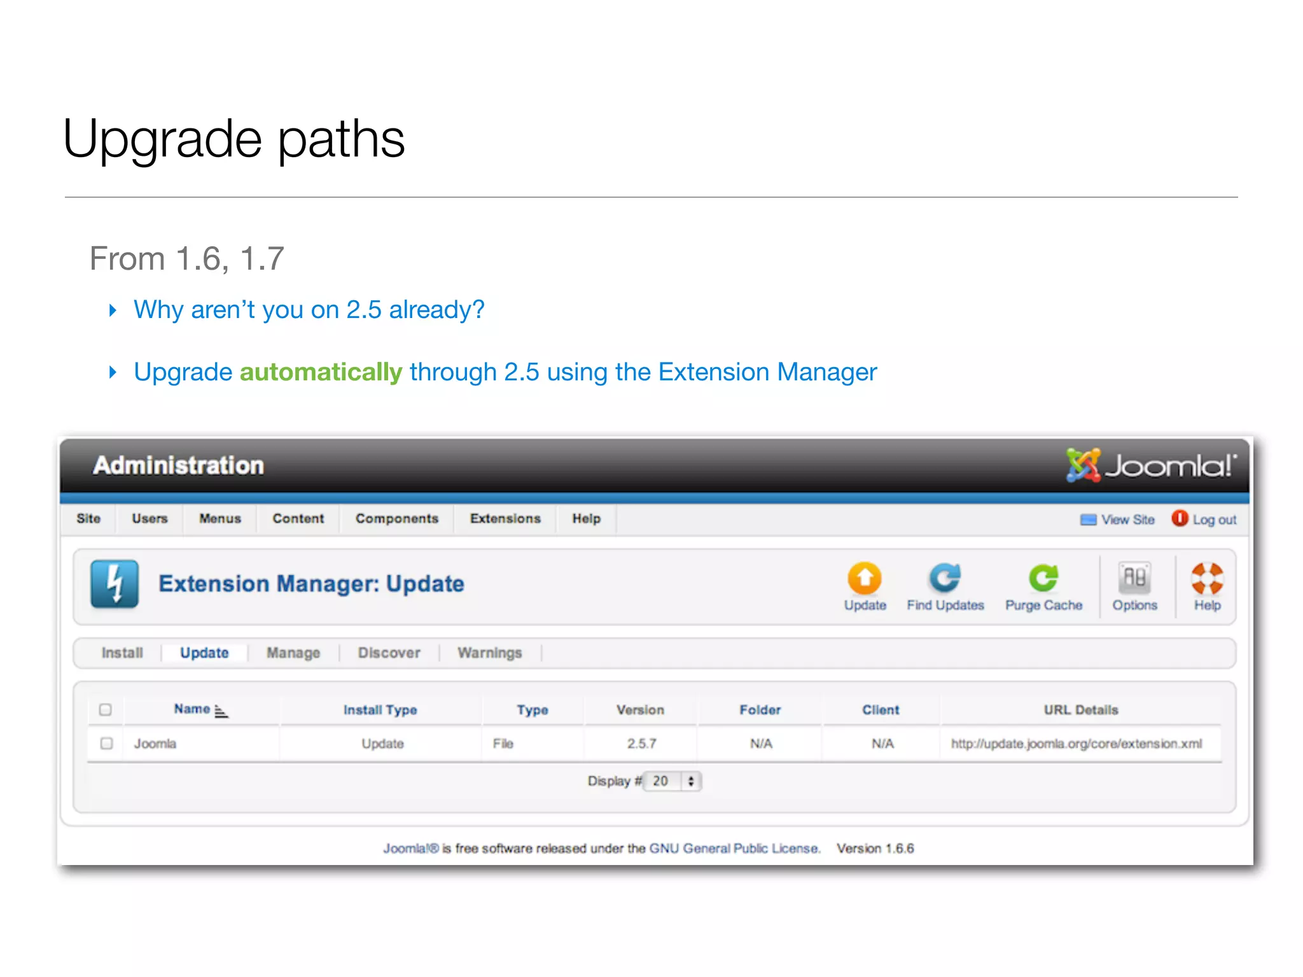Open the GNU General Public License link
Image resolution: width=1303 pixels, height=977 pixels.
pyautogui.click(x=734, y=849)
